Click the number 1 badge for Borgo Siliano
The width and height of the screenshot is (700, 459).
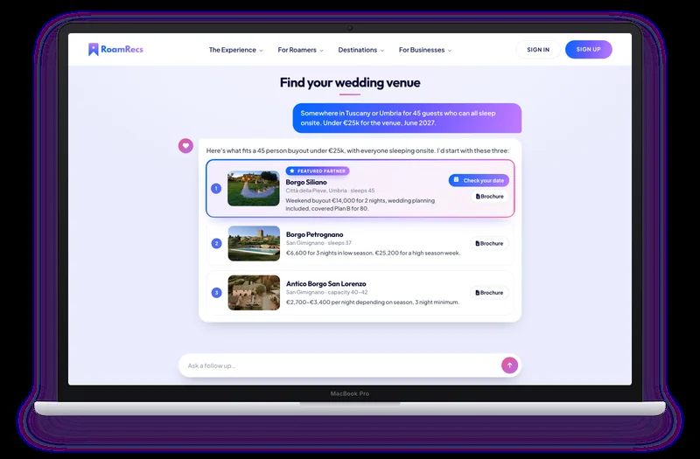pyautogui.click(x=216, y=189)
